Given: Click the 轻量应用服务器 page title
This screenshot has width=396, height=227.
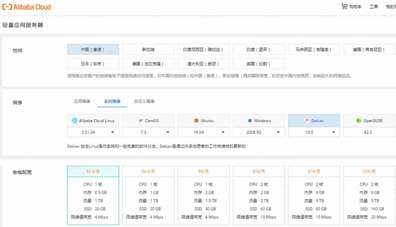Looking at the screenshot, I should coord(23,25).
